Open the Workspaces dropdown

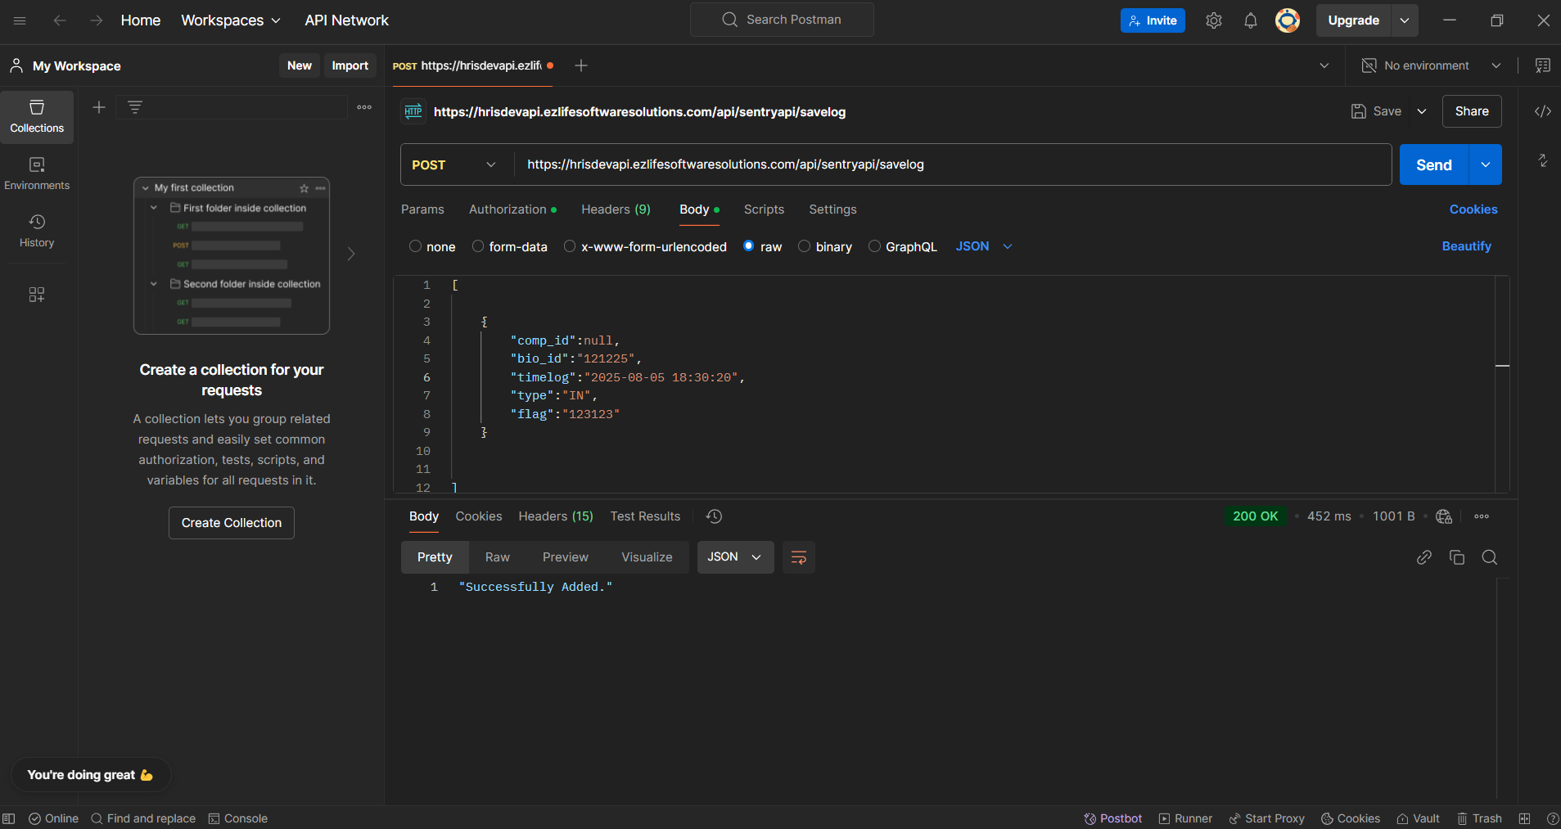[x=231, y=20]
